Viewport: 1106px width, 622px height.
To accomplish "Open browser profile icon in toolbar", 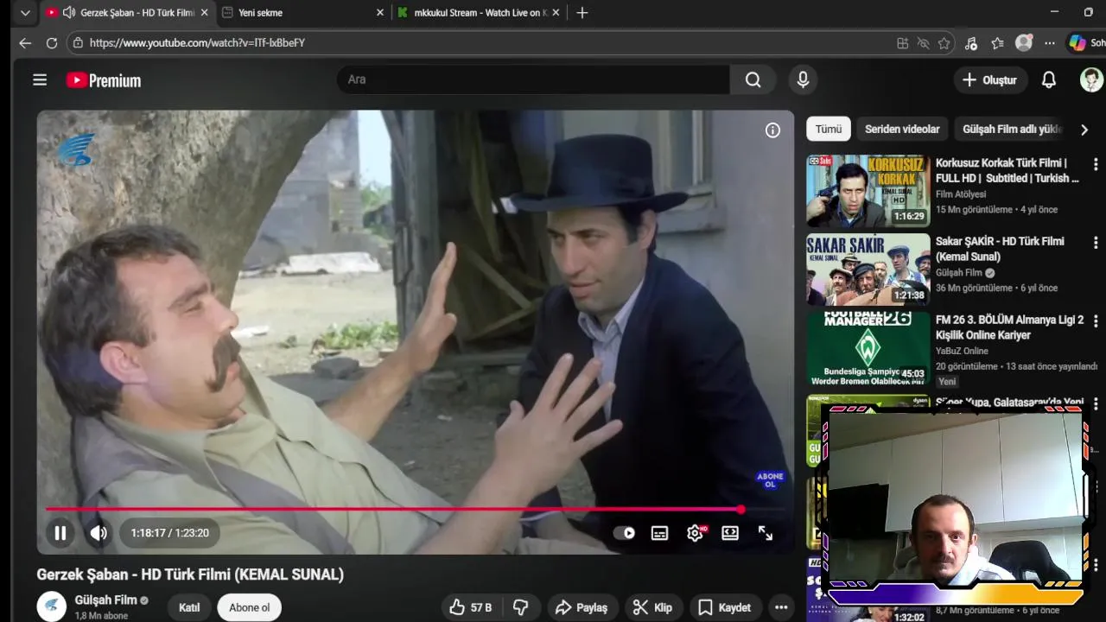I will click(1024, 43).
